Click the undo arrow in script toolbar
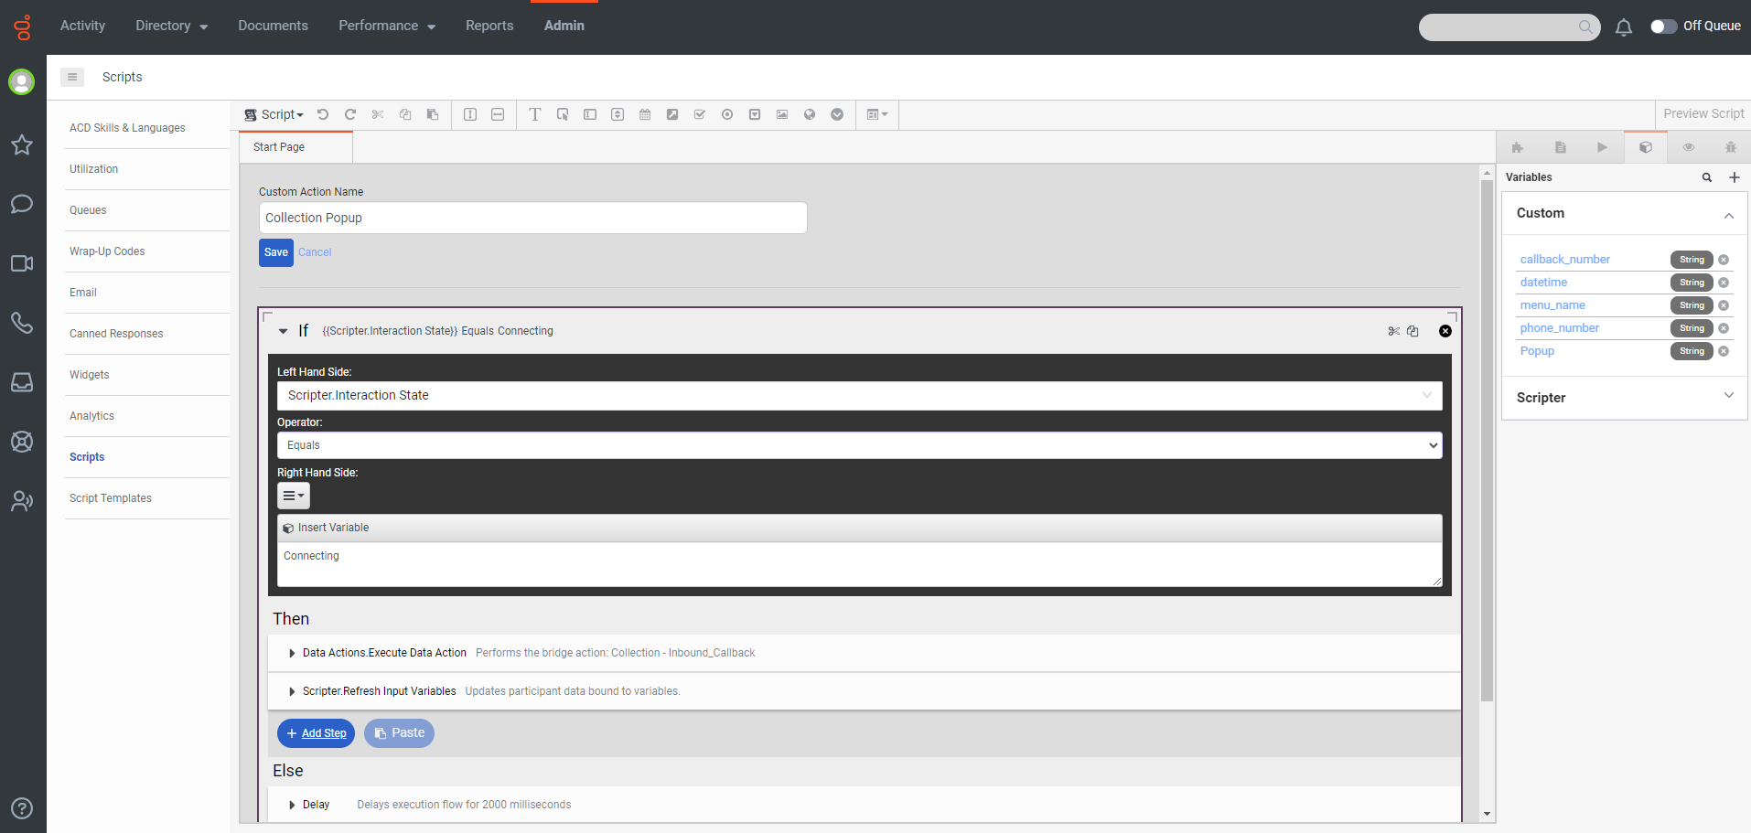This screenshot has width=1751, height=833. (323, 114)
